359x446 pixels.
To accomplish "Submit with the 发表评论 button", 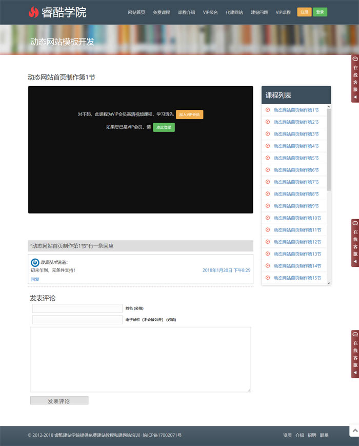I will coord(59,401).
